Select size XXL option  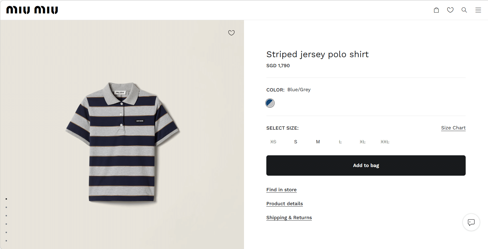[x=385, y=142]
